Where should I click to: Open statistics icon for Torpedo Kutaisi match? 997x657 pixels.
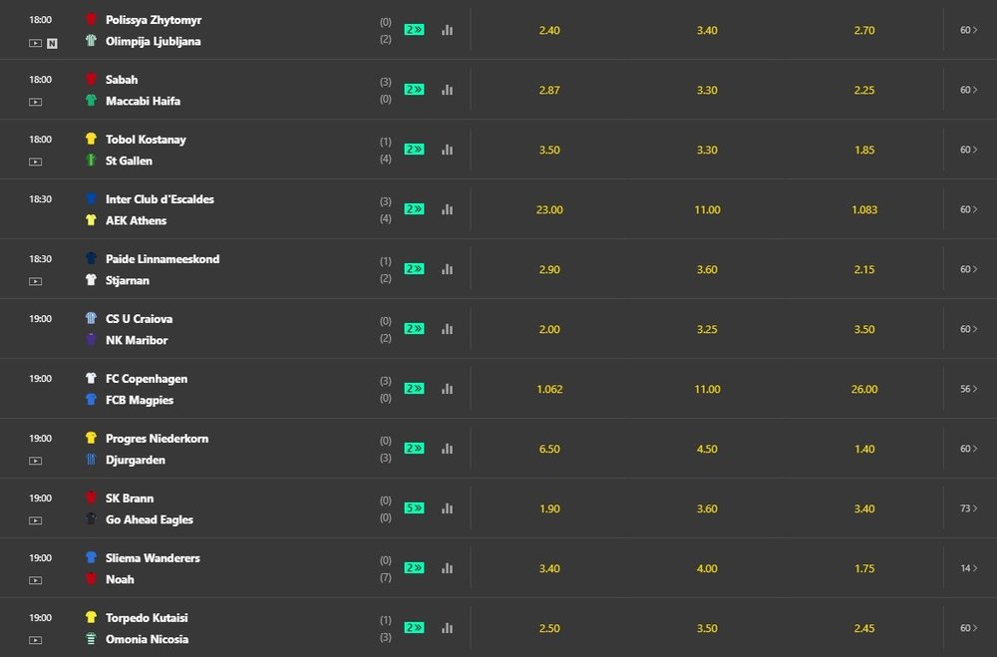(448, 628)
